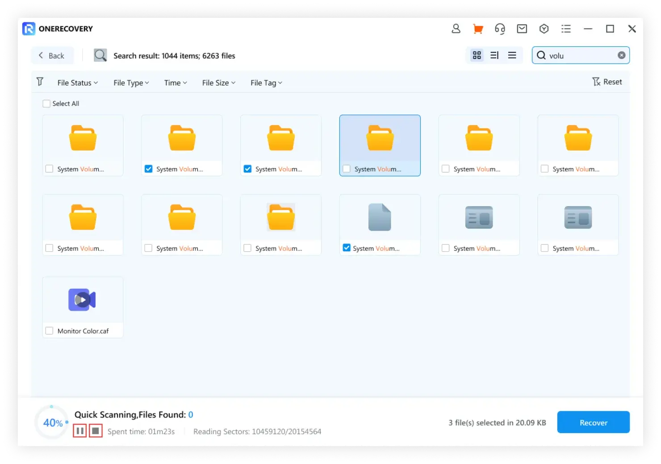Open the orange shopping cart icon
The image size is (661, 464).
478,29
